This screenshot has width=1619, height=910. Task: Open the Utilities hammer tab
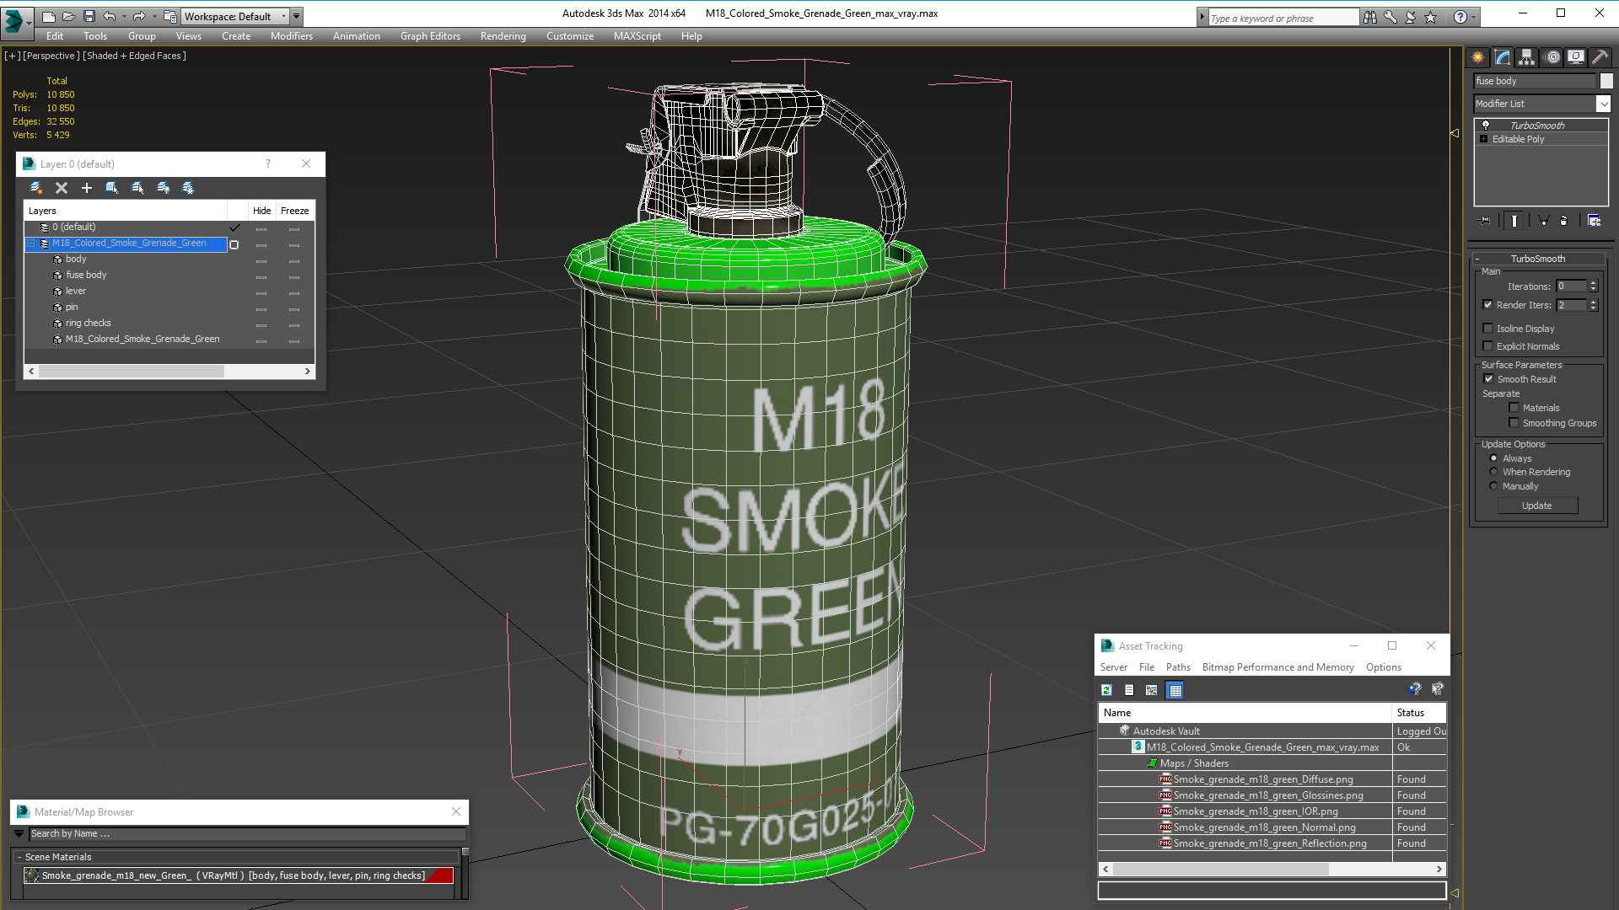pos(1600,56)
